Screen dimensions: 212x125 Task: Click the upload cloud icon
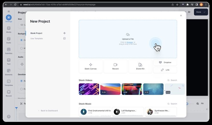[x=128, y=35]
